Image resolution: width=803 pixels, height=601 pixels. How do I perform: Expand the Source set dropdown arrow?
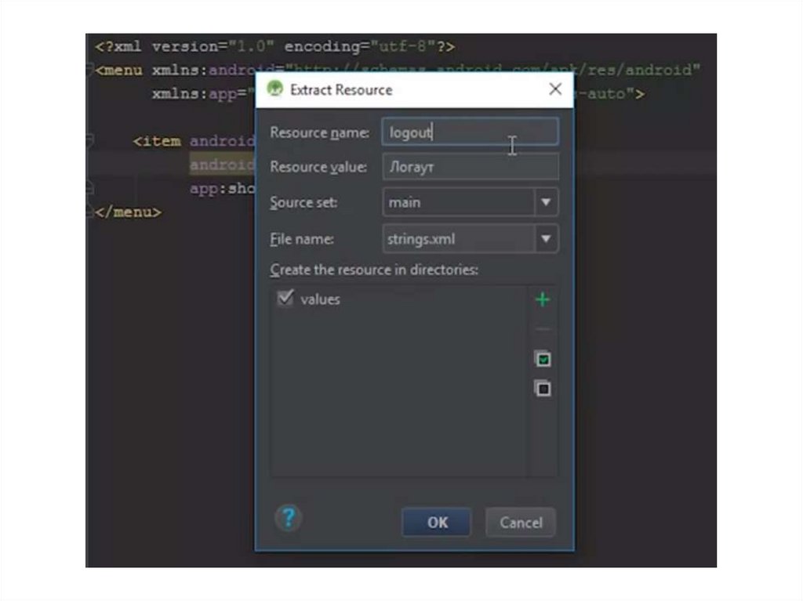546,202
